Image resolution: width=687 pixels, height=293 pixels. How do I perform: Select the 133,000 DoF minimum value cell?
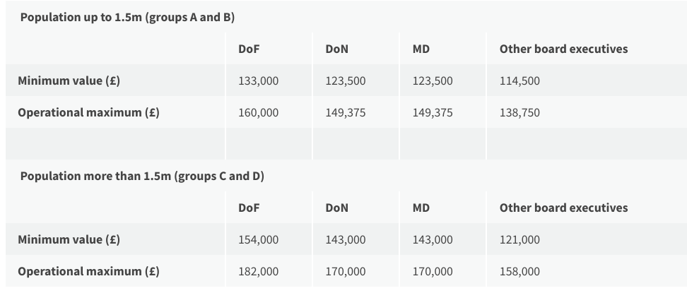pyautogui.click(x=259, y=81)
